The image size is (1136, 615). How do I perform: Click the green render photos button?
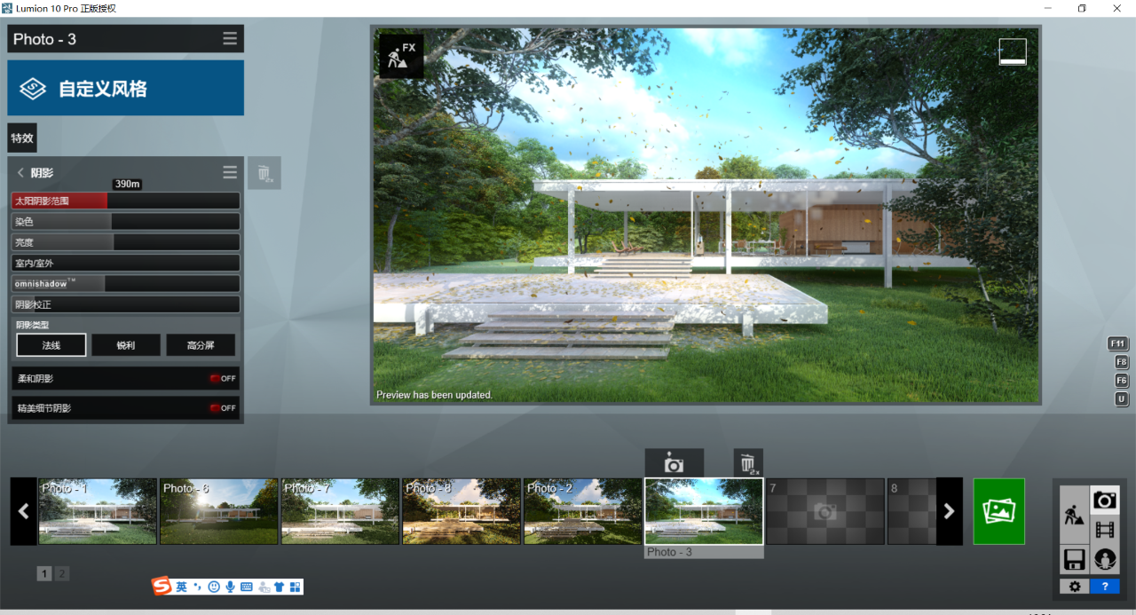point(998,511)
